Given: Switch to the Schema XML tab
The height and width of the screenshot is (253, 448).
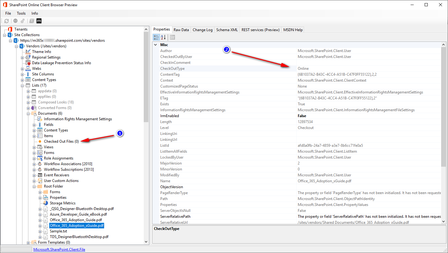Looking at the screenshot, I should pos(227,30).
